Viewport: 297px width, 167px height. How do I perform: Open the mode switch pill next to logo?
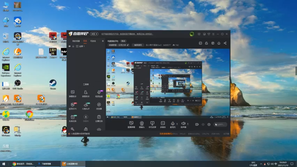(94, 34)
